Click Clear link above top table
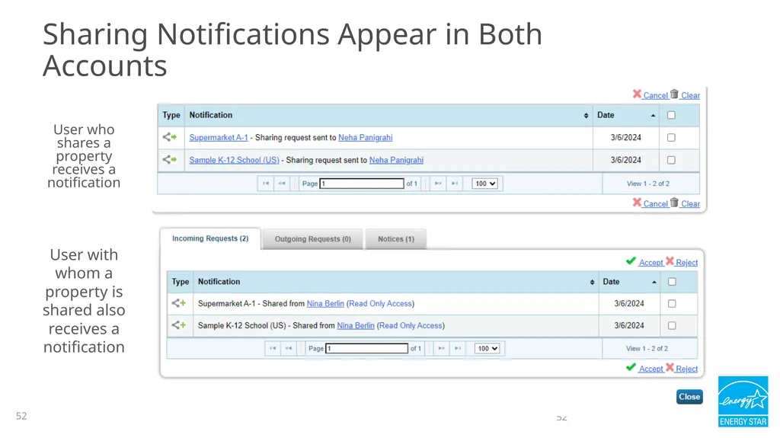Screen dimensions: 780x438 (x=690, y=95)
